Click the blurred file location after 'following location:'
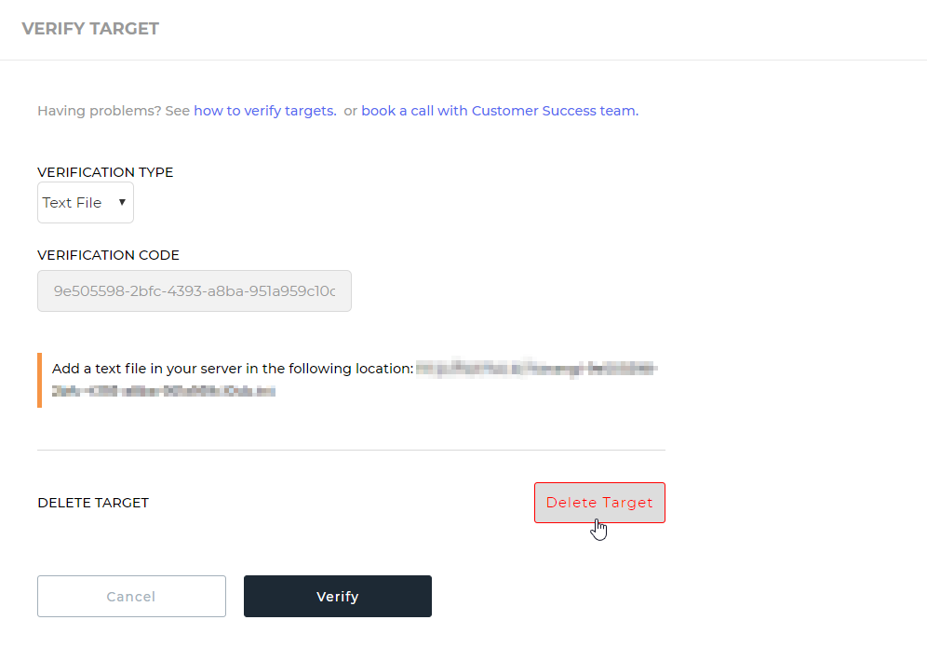This screenshot has width=927, height=647. pyautogui.click(x=537, y=369)
